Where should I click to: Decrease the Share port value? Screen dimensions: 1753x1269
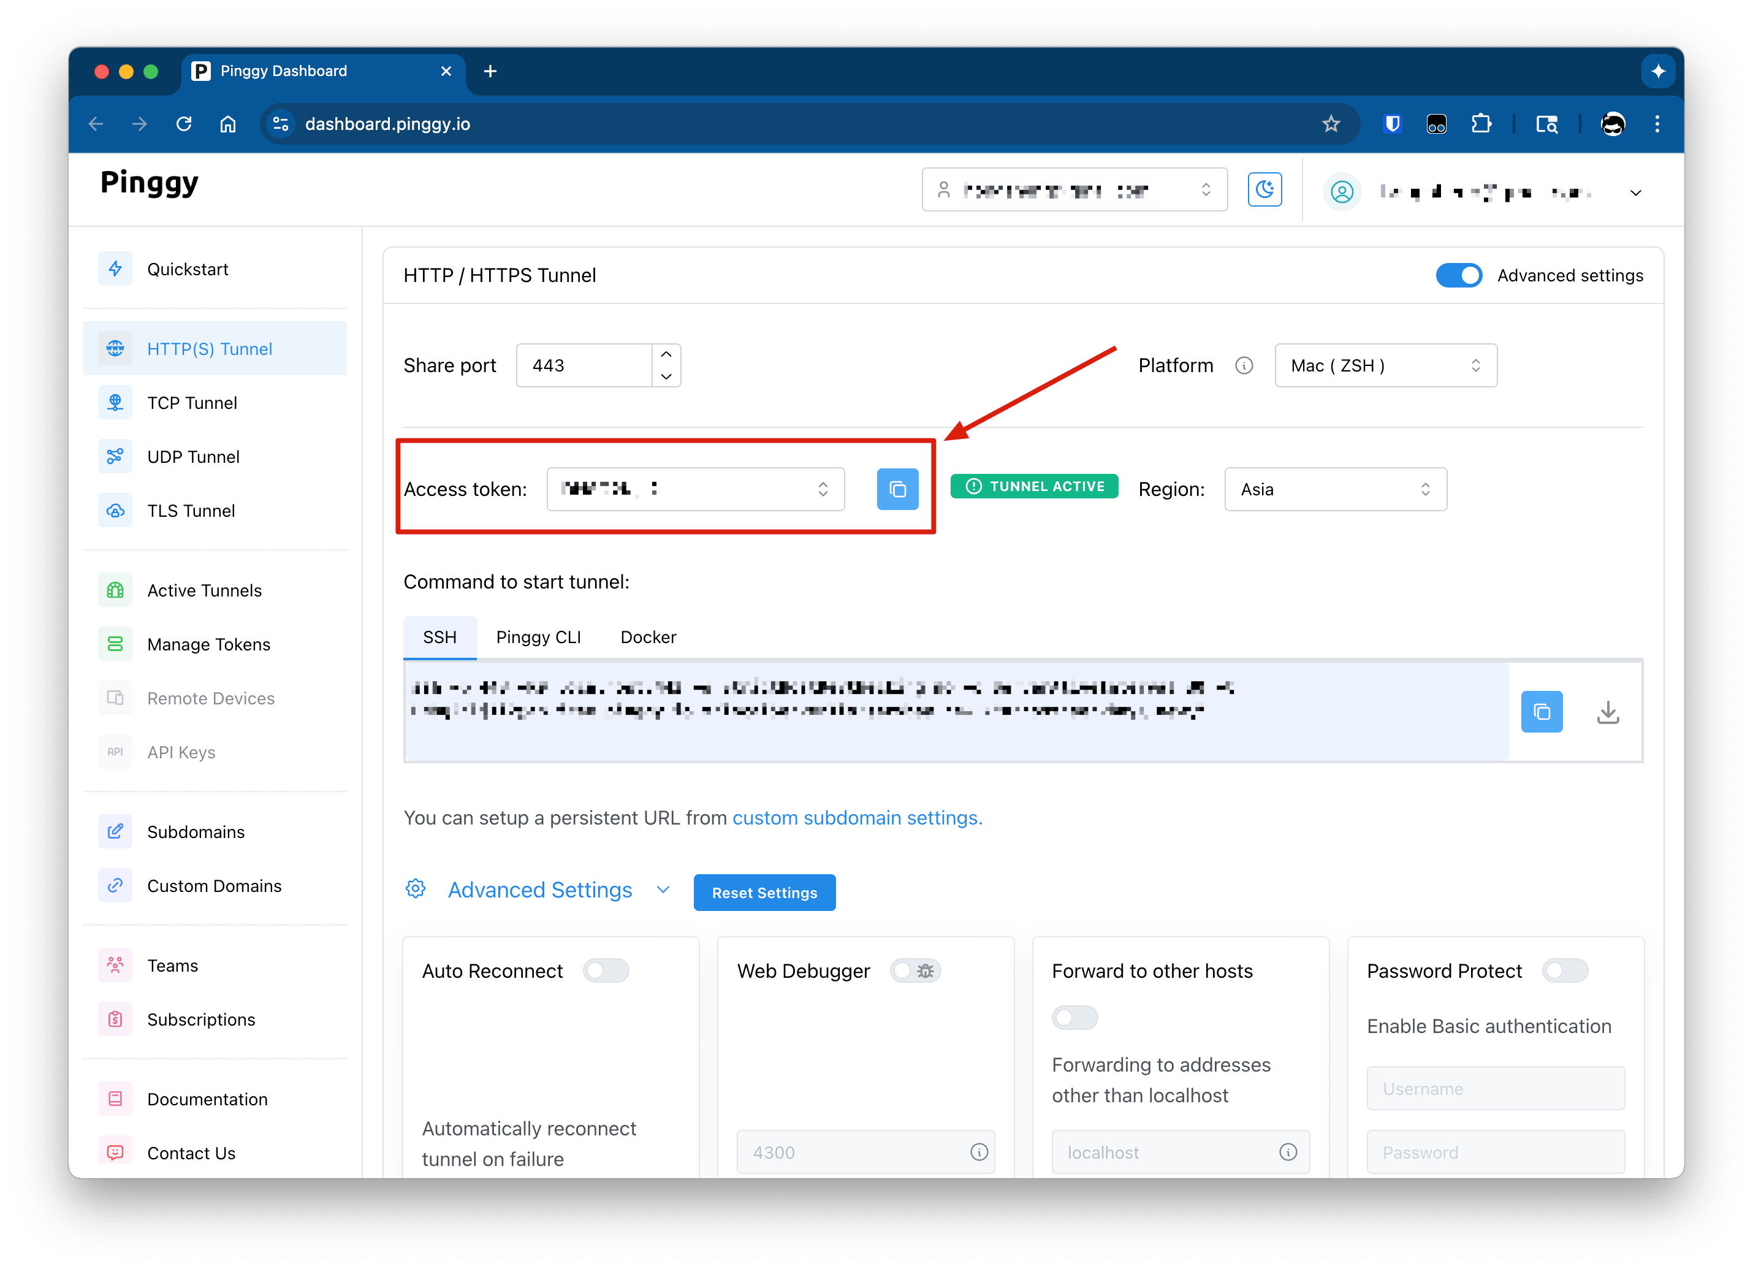[x=666, y=376]
